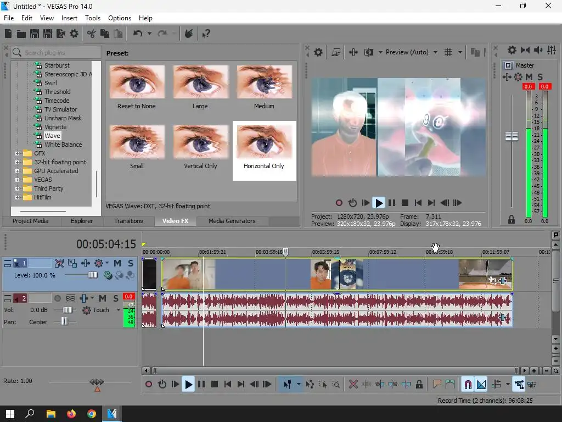The height and width of the screenshot is (422, 562).
Task: Save the project with the disk icon
Action: [x=35, y=34]
